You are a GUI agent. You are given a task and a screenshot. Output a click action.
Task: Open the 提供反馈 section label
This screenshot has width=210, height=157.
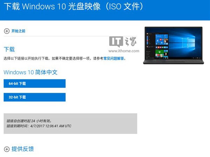(22, 149)
